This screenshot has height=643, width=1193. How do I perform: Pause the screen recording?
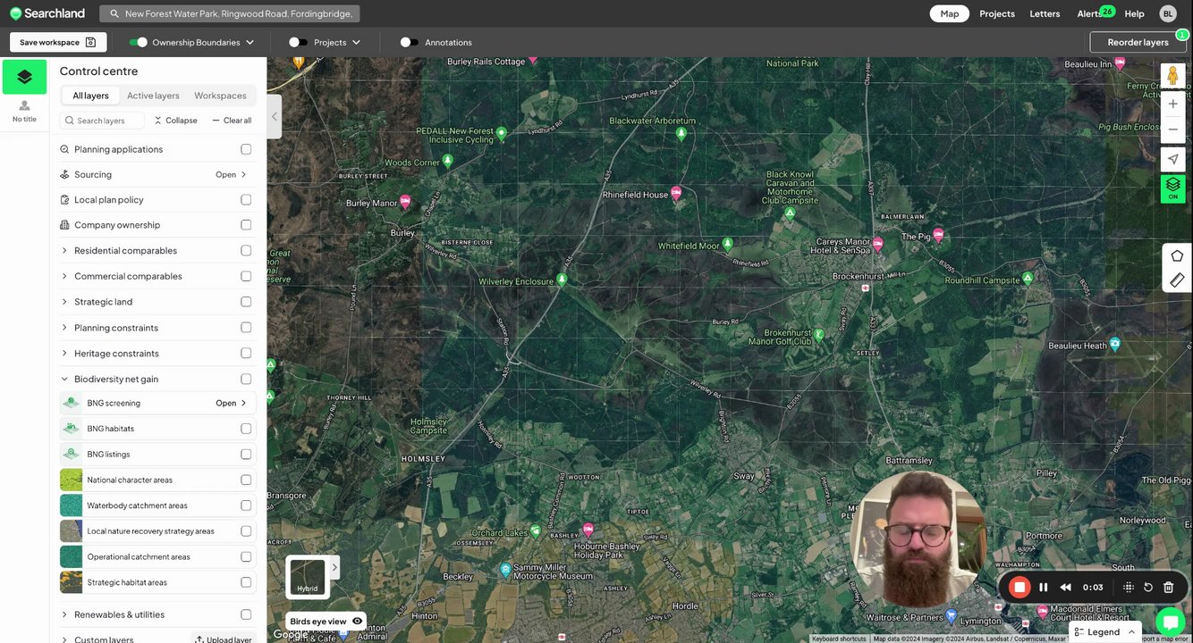pyautogui.click(x=1043, y=588)
